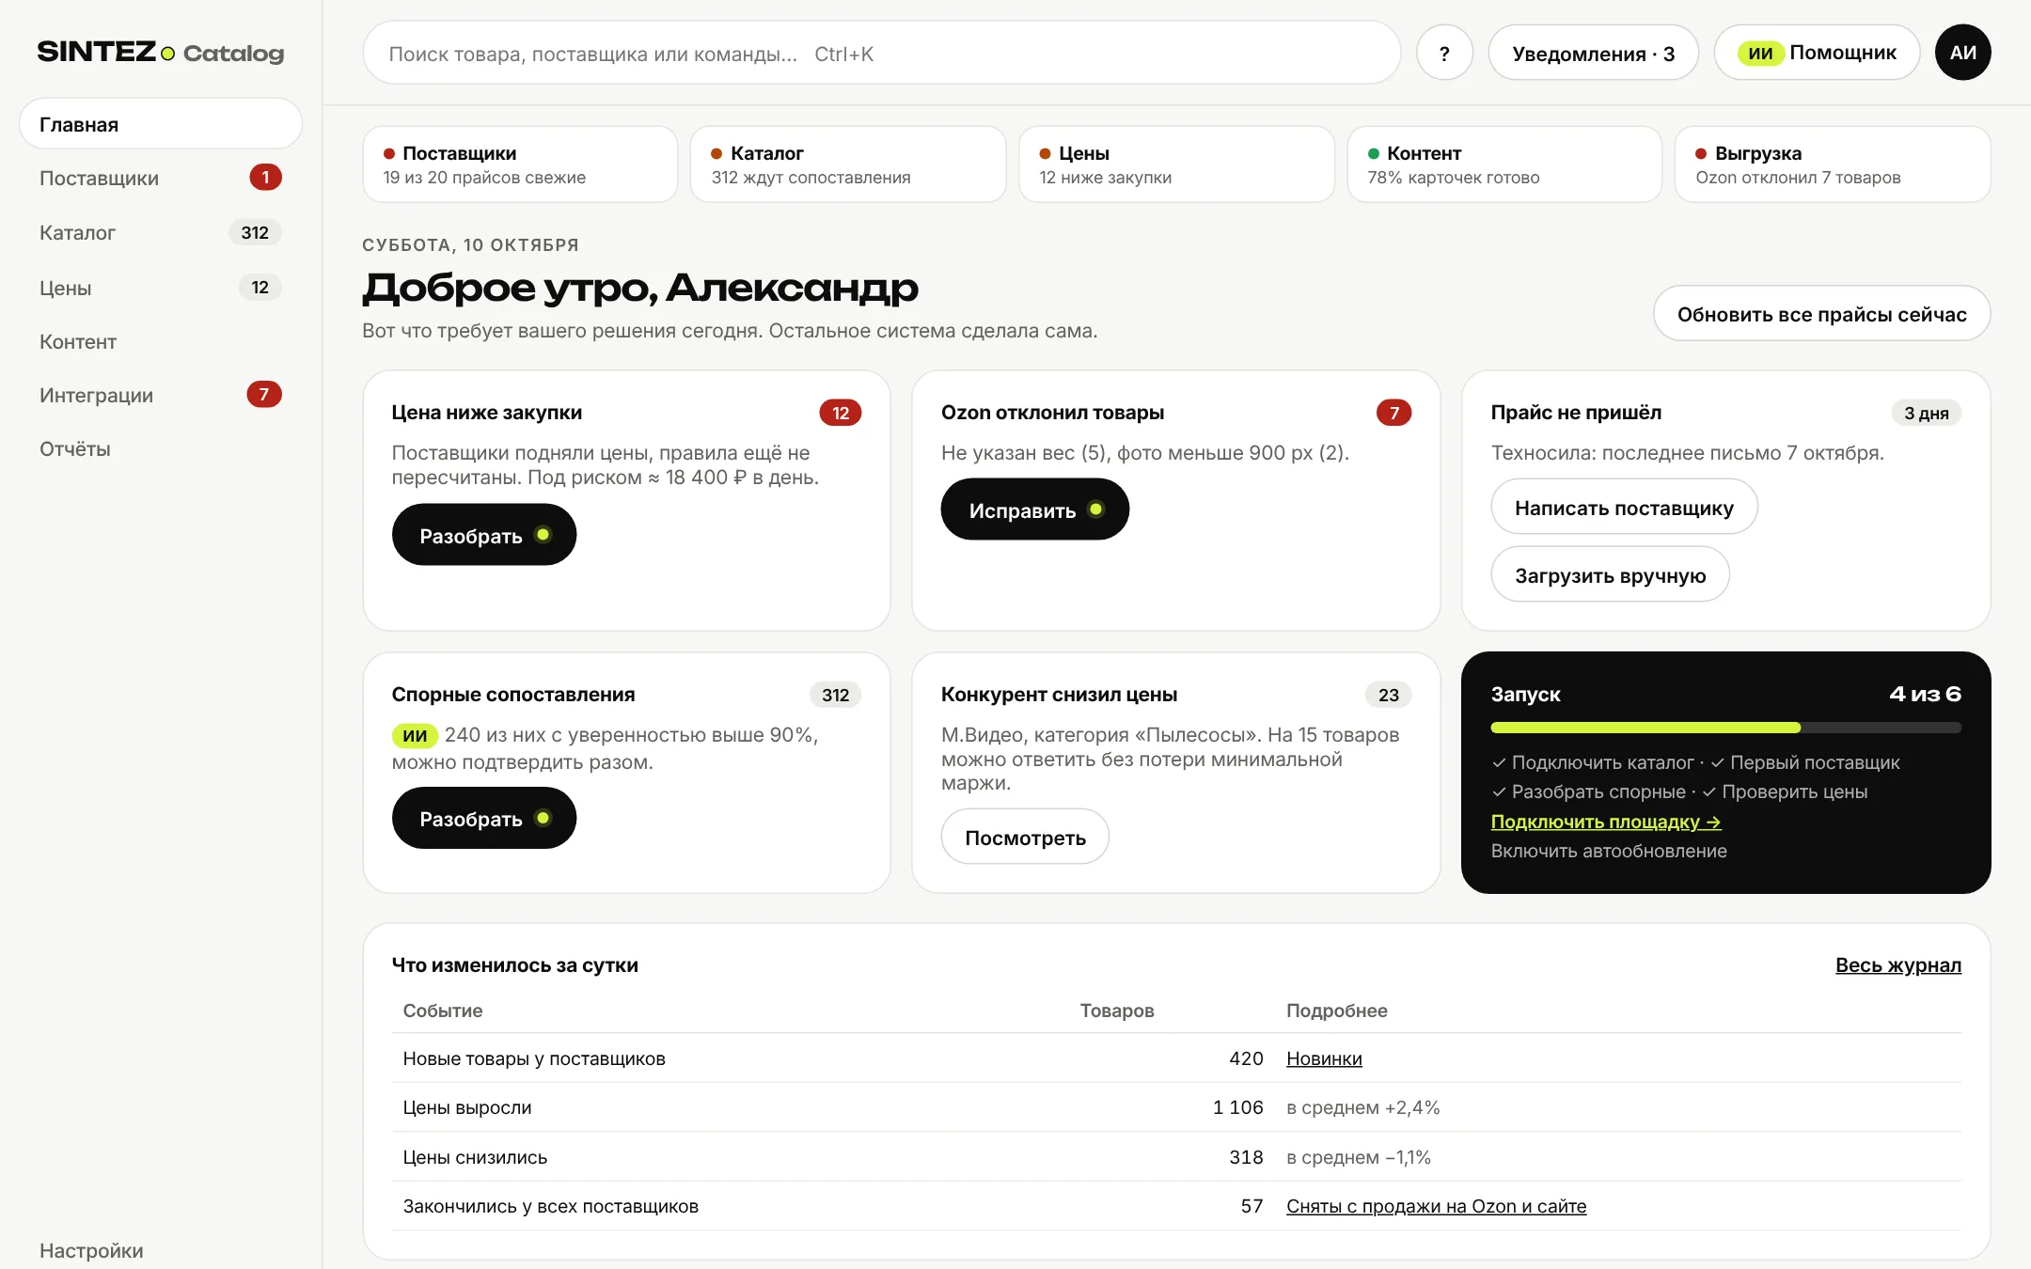This screenshot has width=2031, height=1269.
Task: Open the Новинки link
Action: tap(1324, 1058)
